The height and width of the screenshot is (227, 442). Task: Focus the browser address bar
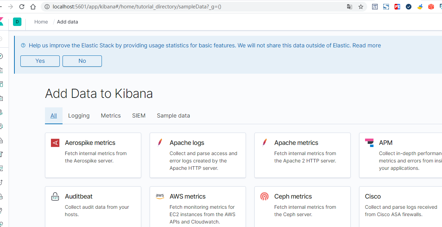coord(176,7)
